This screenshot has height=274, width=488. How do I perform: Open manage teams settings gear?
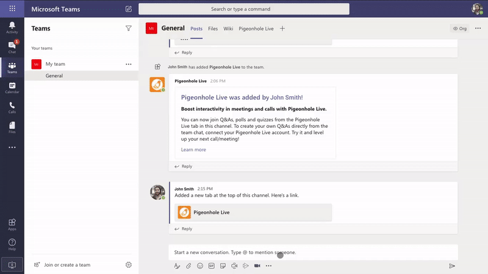point(129,265)
